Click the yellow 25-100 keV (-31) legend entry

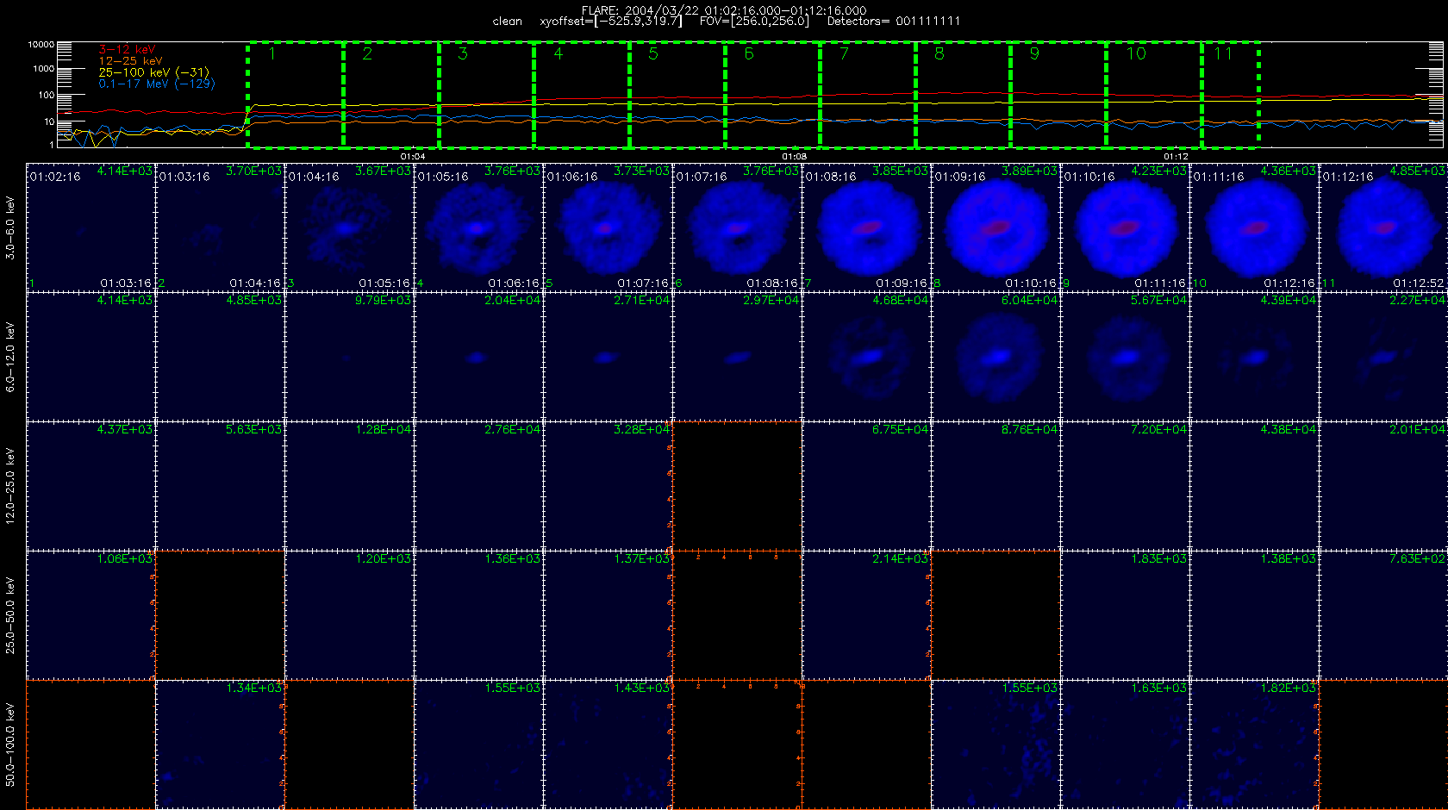coord(153,72)
